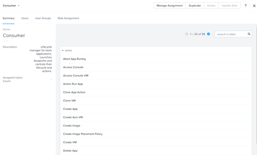Select the Delete App row
The width and height of the screenshot is (257, 155).
pyautogui.click(x=156, y=150)
